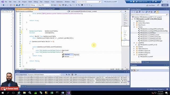Image resolution: width=170 pixels, height=95 pixels.
Task: Expand the Table Extensions folder
Action: tap(134, 49)
